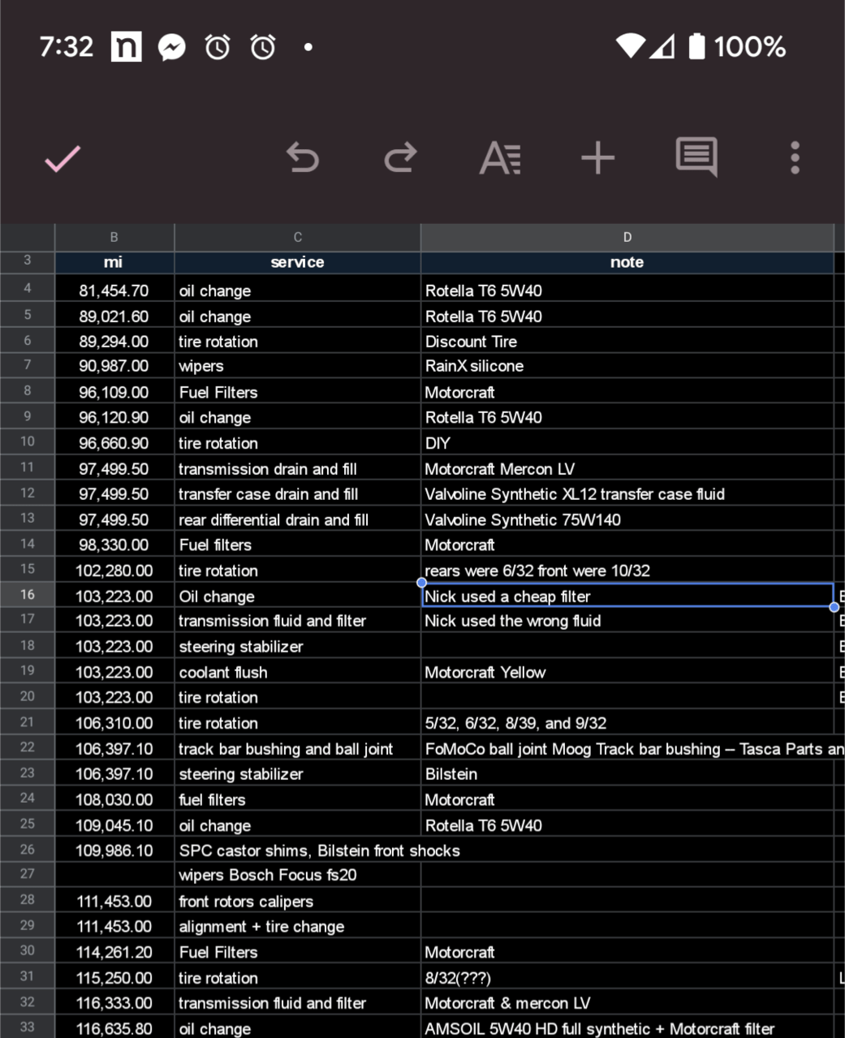Select the 'service' header cell
This screenshot has width=845, height=1038.
tap(298, 262)
